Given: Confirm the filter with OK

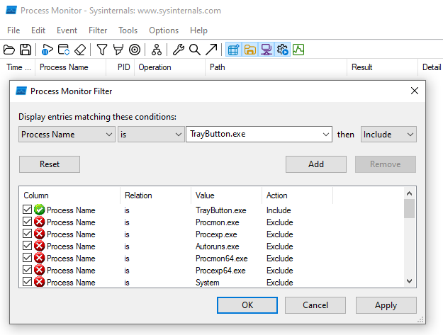Looking at the screenshot, I should 247,305.
